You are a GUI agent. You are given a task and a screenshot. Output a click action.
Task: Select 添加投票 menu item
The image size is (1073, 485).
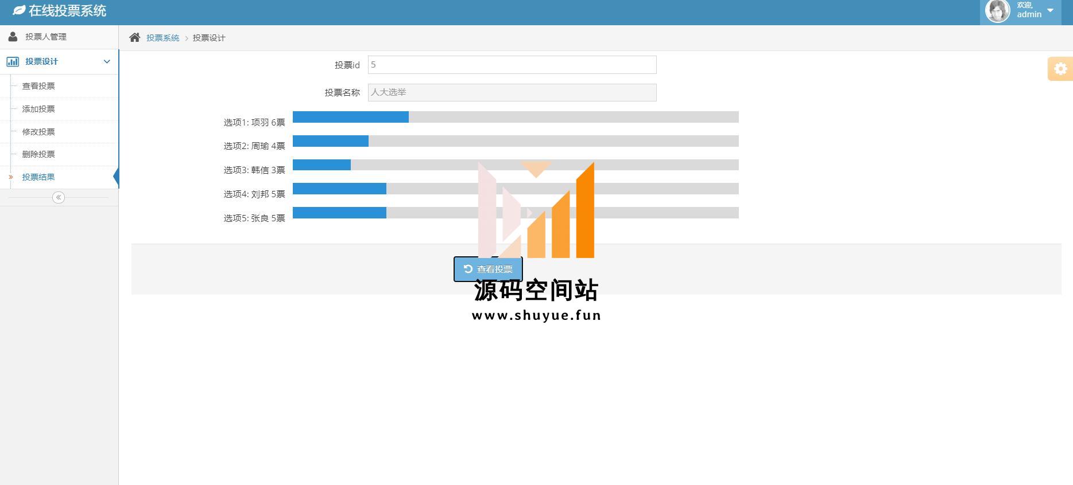38,109
